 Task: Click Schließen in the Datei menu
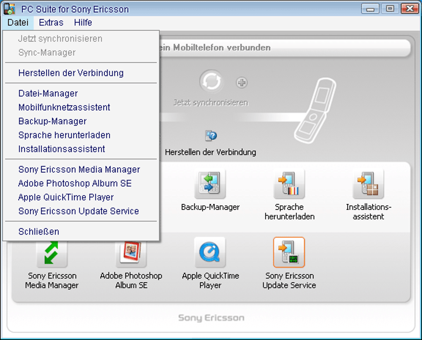(81, 231)
